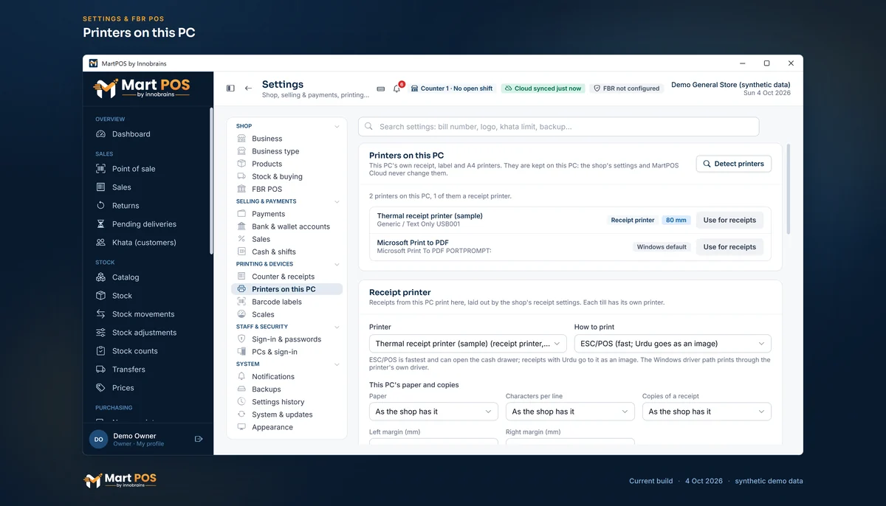The width and height of the screenshot is (886, 506).
Task: Click the Dashboard gauge icon in the sidebar
Action: tap(100, 134)
